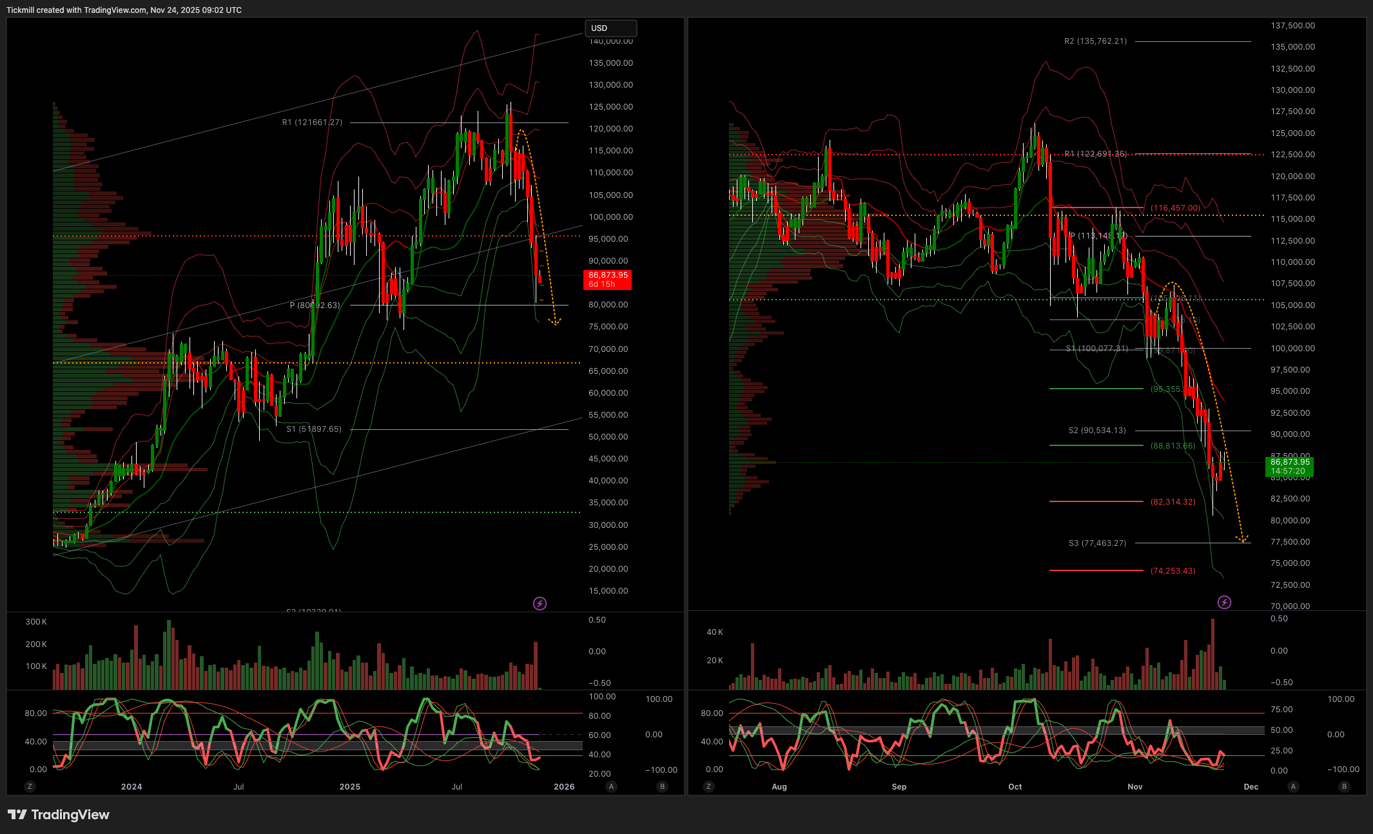The width and height of the screenshot is (1373, 834).
Task: Click the Z timezone icon on left chart
Action: 30,786
